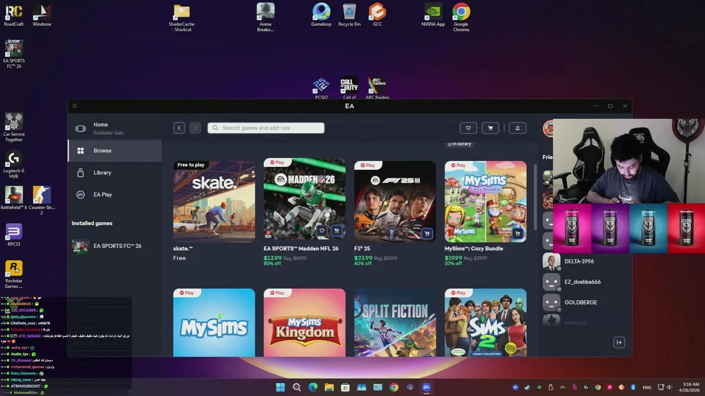705x396 pixels.
Task: Open the shopping cart in EA header
Action: tap(490, 128)
